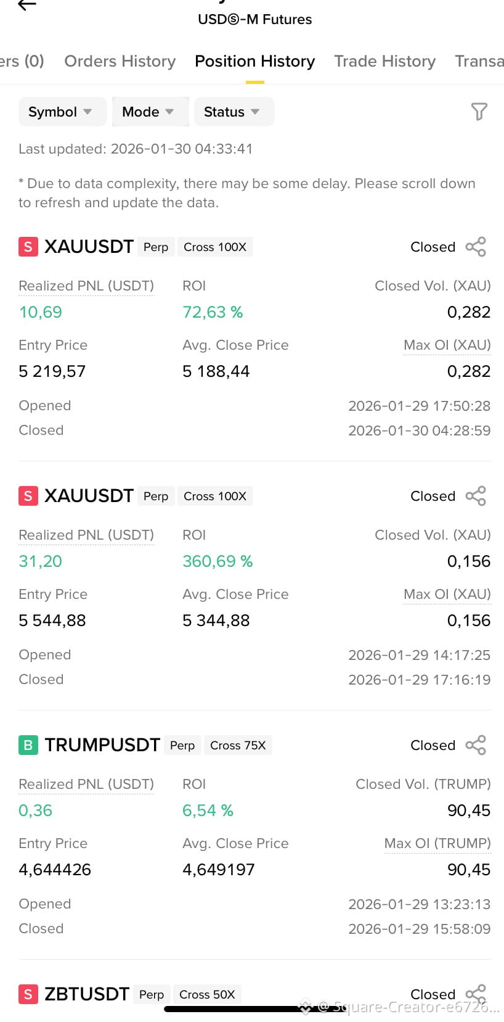Tap the Cross 75X tag on TRUMPUSDT
This screenshot has height=1022, width=504.
click(x=238, y=745)
